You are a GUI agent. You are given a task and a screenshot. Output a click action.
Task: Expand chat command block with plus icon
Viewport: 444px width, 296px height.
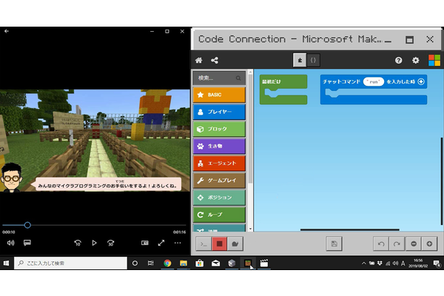tap(421, 81)
